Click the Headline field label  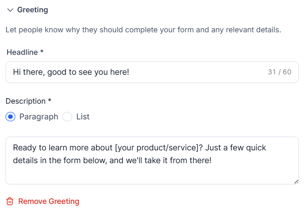pyautogui.click(x=22, y=52)
